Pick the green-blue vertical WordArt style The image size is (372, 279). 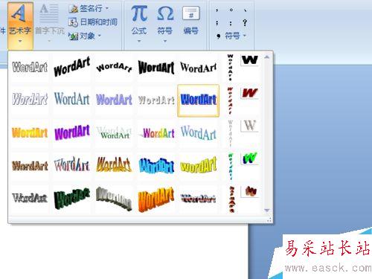[x=231, y=166]
